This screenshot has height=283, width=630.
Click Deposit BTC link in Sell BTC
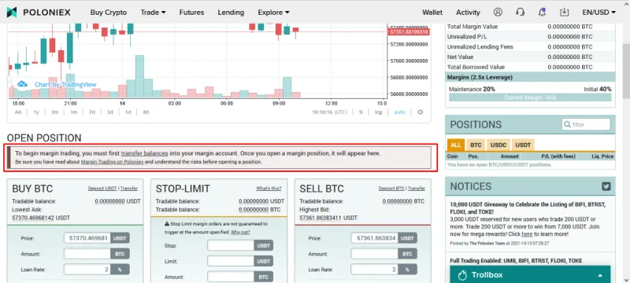[x=391, y=189]
